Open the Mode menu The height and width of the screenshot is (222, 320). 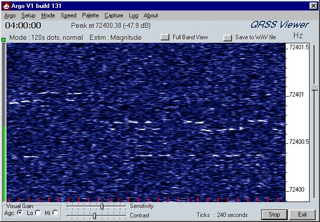[x=48, y=15]
